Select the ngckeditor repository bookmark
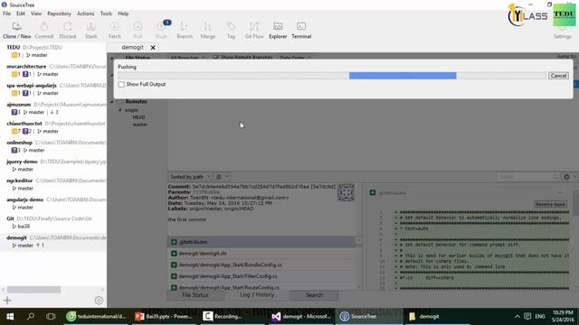 click(x=53, y=184)
